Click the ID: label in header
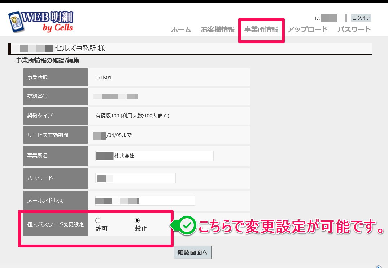The image size is (388, 268). coord(318,18)
